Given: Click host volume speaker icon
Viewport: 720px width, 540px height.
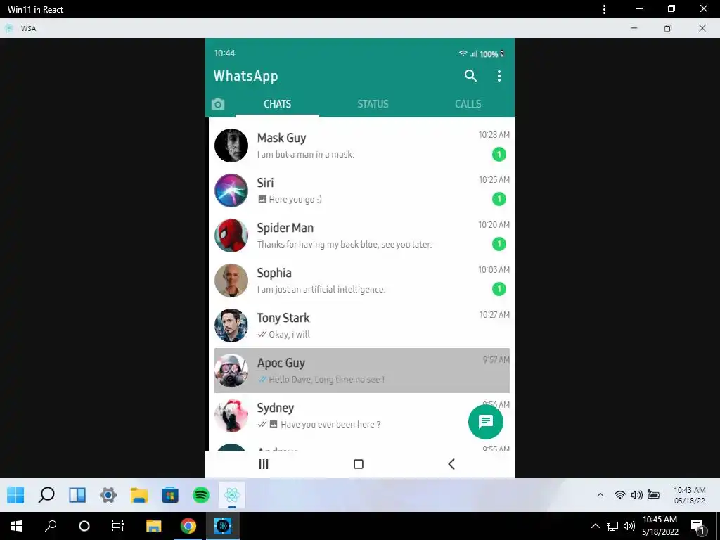Looking at the screenshot, I should pos(629,526).
